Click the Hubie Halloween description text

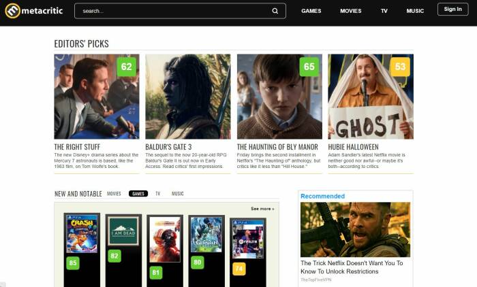367,161
